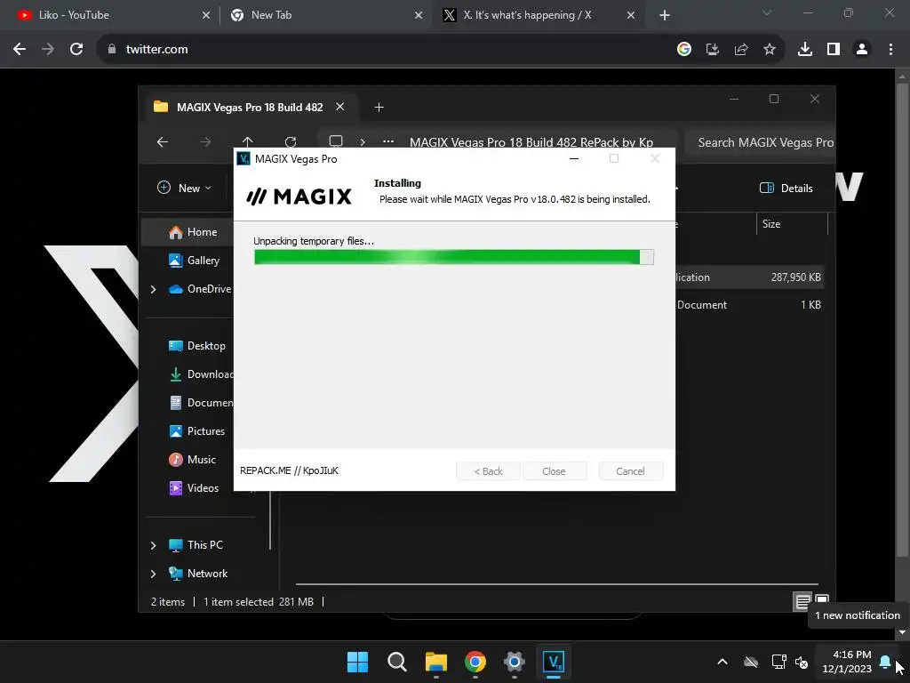This screenshot has height=683, width=910.
Task: Toggle the Details pane button
Action: (x=786, y=189)
